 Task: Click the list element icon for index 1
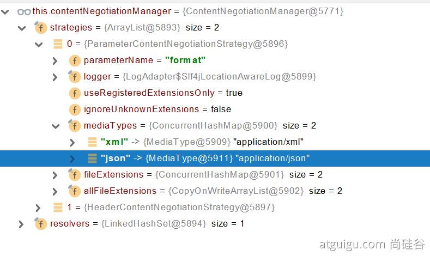point(58,207)
